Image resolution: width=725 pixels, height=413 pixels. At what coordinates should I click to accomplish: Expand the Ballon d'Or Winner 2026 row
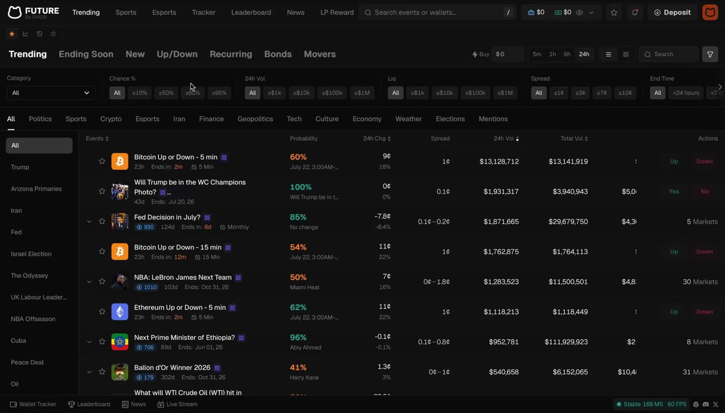pyautogui.click(x=89, y=372)
